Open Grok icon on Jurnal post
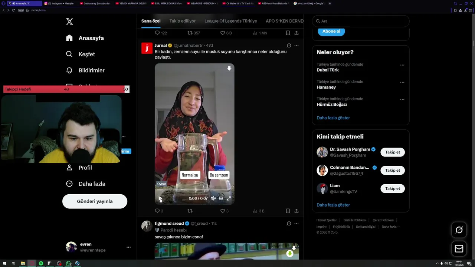Image resolution: width=475 pixels, height=267 pixels. coord(289,45)
